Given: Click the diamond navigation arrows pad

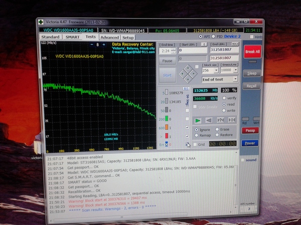Looking at the screenshot, I should click(x=189, y=73).
